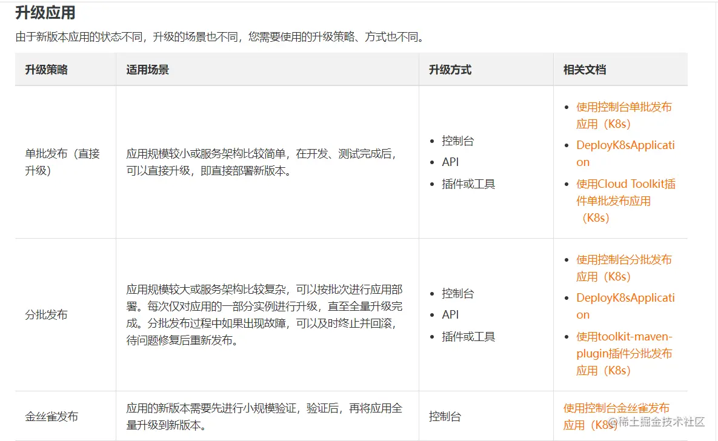
Task: Click the 升级应用 heading
Action: click(45, 12)
